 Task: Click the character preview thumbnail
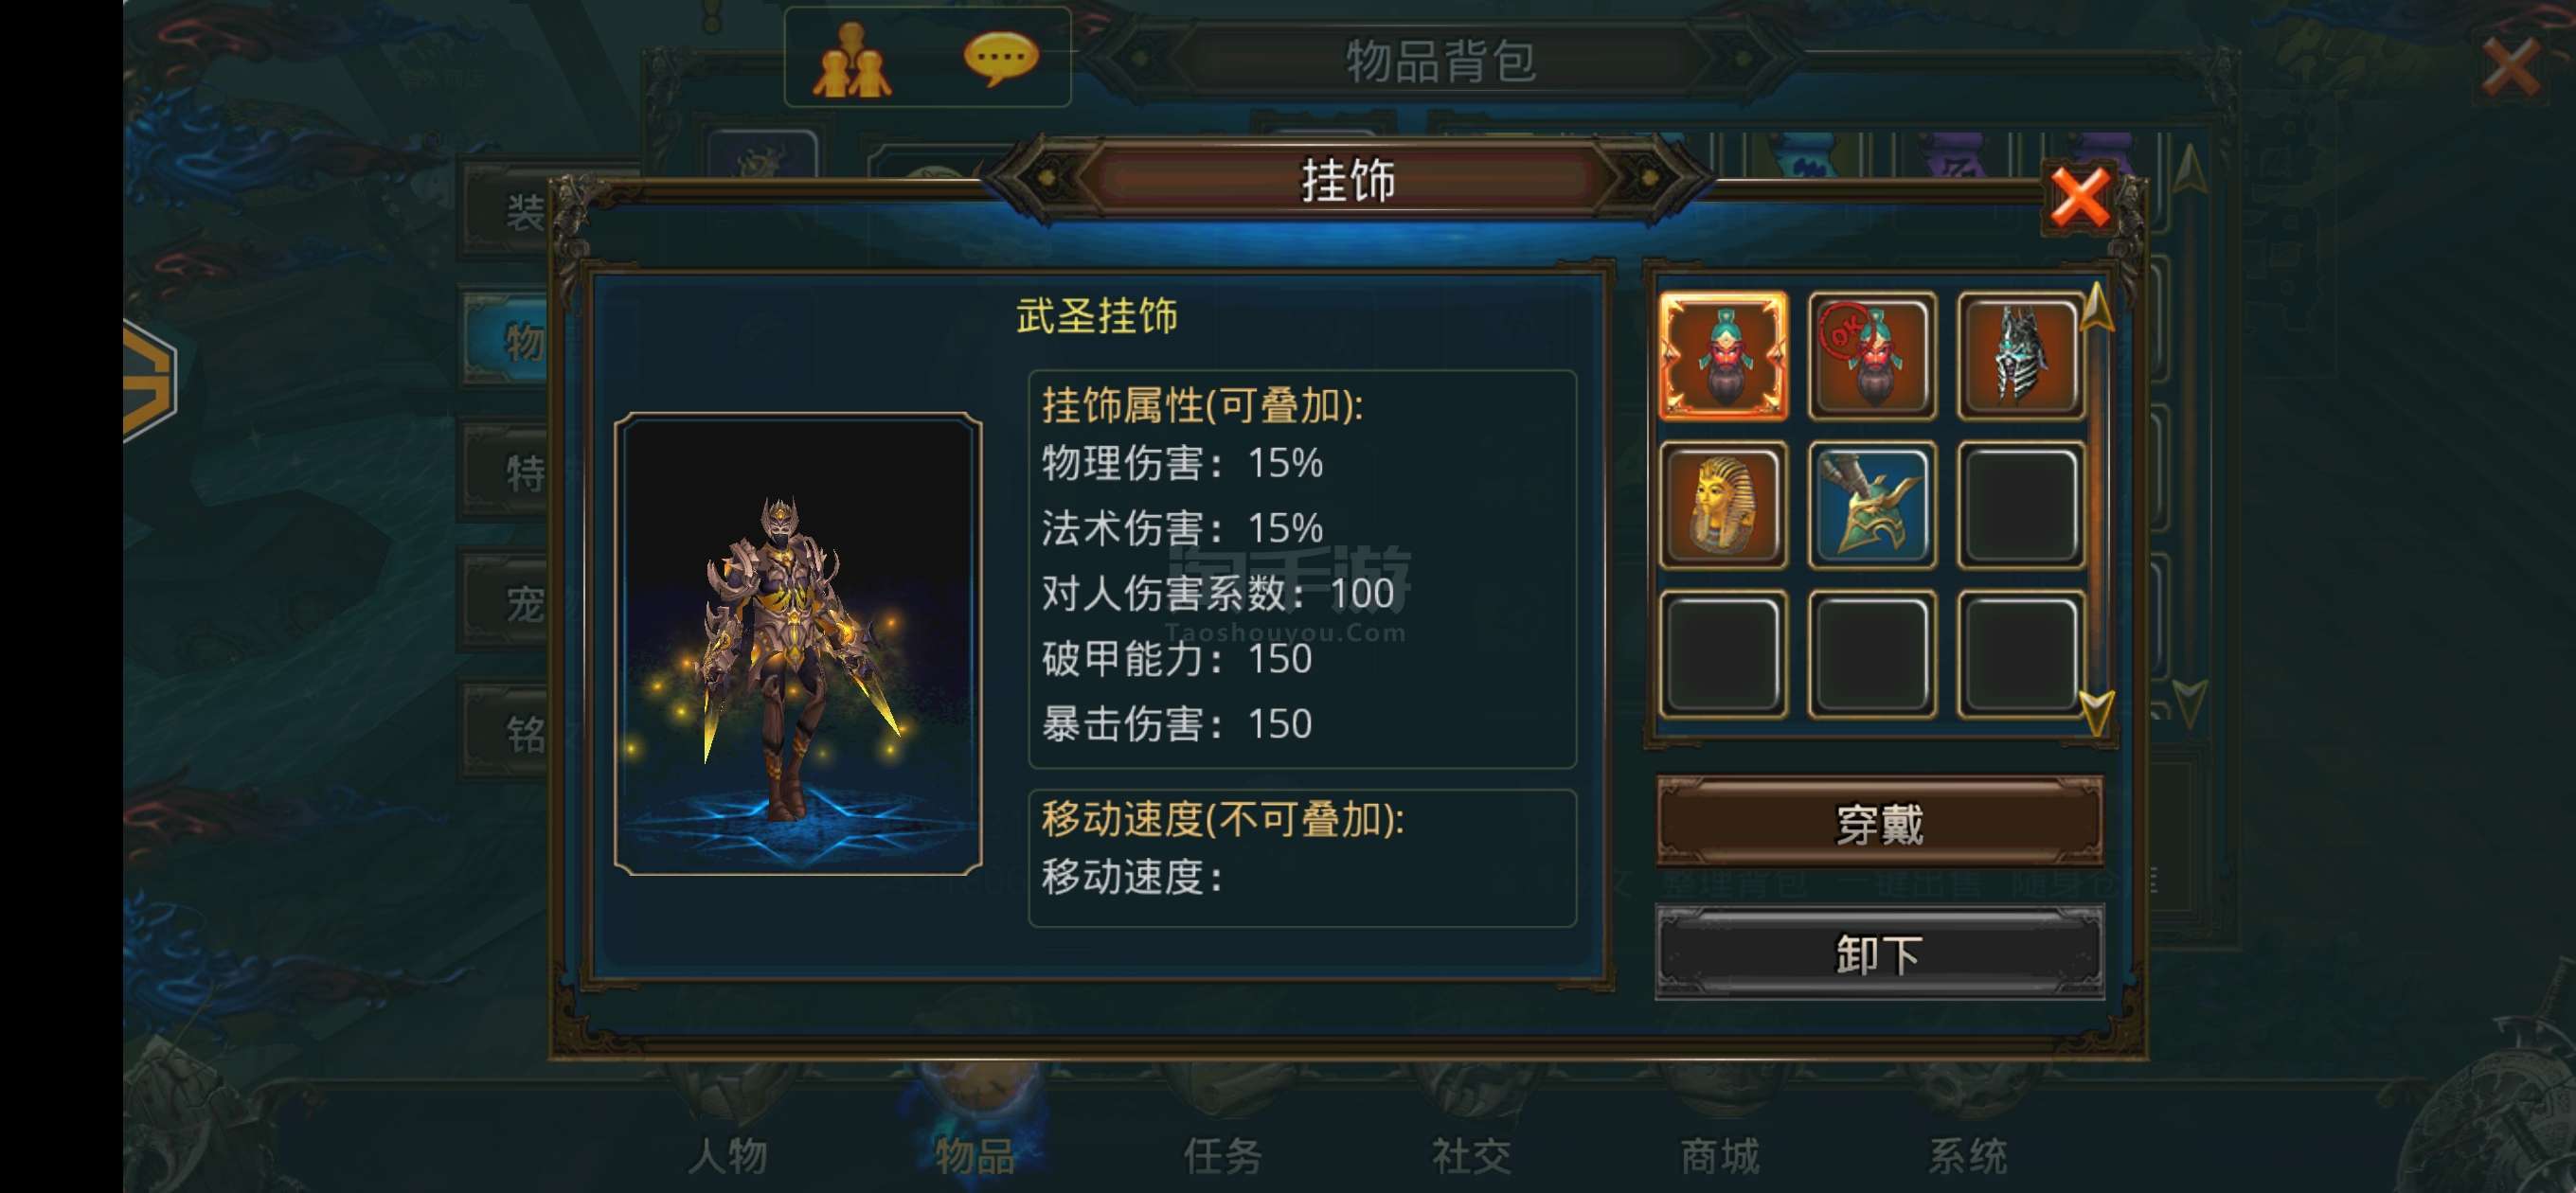click(797, 643)
